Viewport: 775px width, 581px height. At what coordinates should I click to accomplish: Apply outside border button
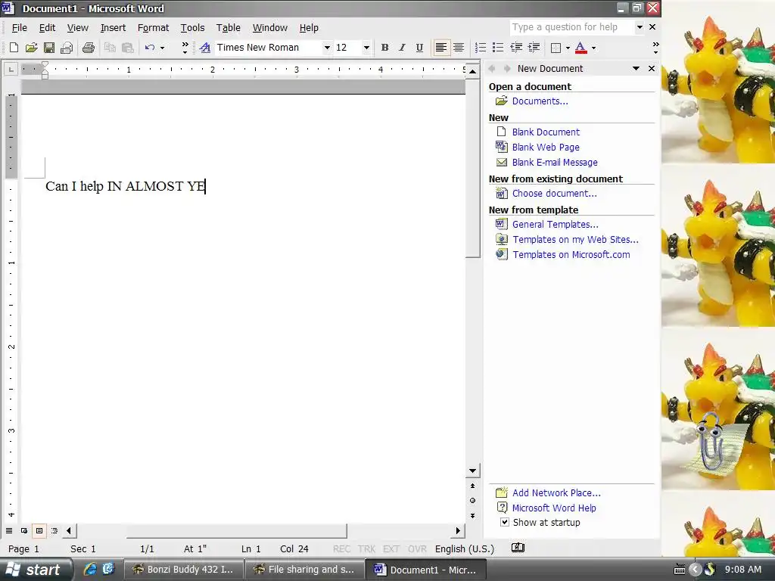(x=556, y=48)
